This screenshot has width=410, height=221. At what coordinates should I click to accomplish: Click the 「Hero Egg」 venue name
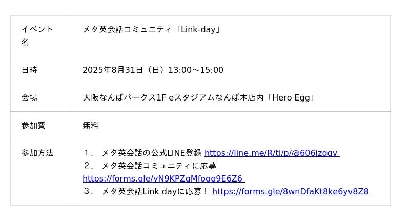pos(290,97)
